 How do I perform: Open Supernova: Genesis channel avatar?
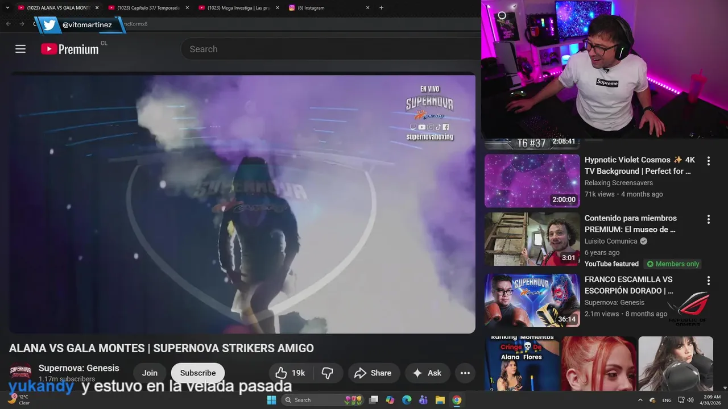(21, 373)
